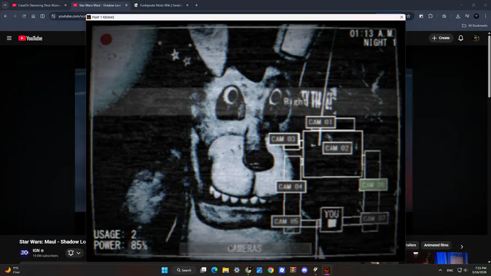This screenshot has width=491, height=276.
Task: Open picture-in-picture extension icon
Action: click(421, 16)
